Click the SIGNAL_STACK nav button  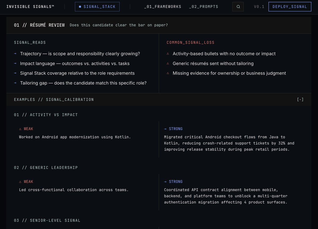97,7
